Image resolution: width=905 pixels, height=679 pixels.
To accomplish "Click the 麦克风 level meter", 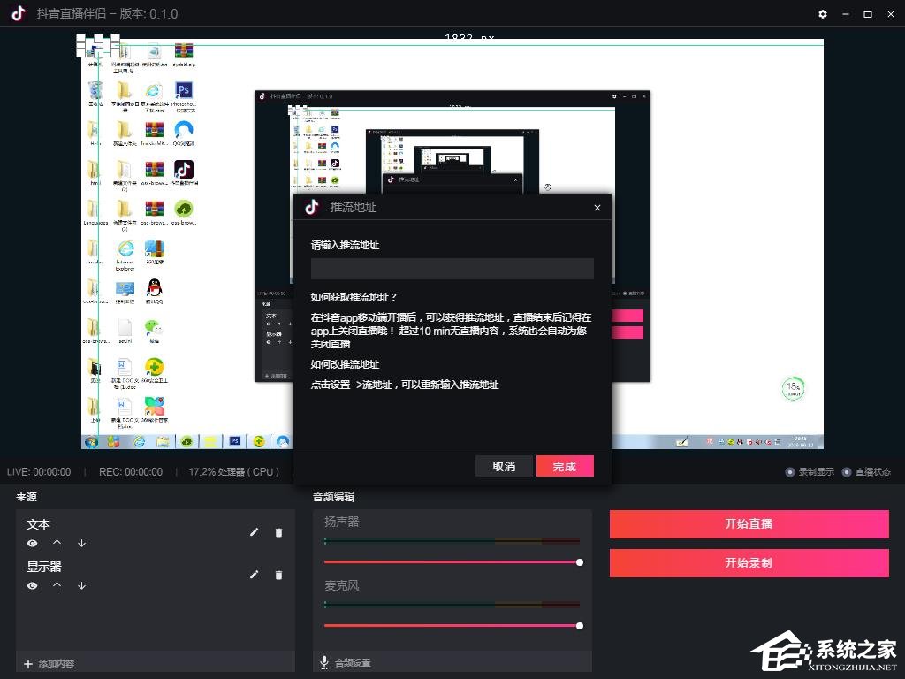I will 452,605.
